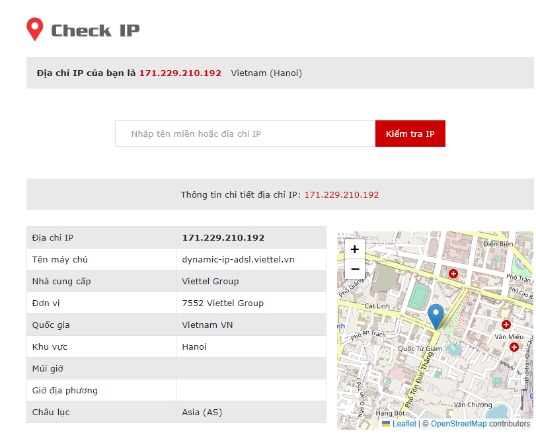Click the Châu lục row label

[x=51, y=413]
